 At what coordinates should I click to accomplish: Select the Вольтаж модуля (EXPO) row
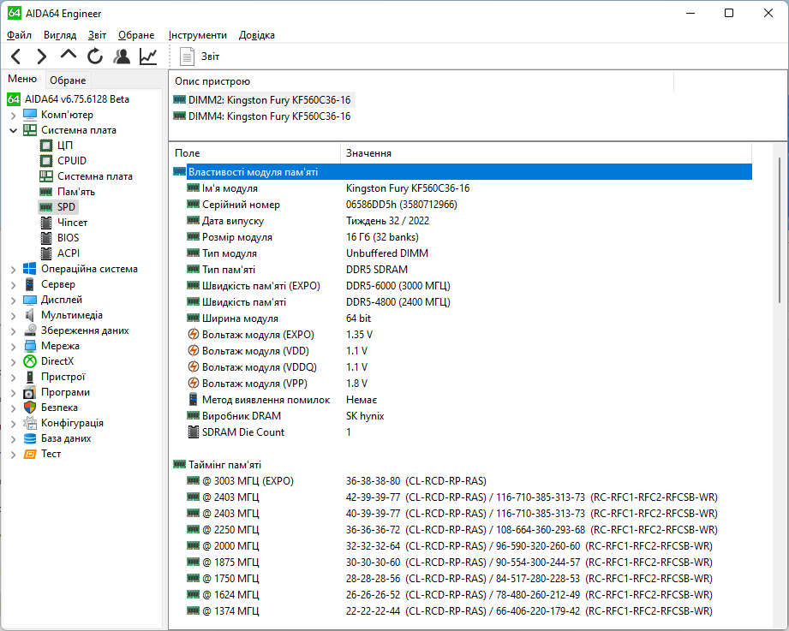(463, 335)
